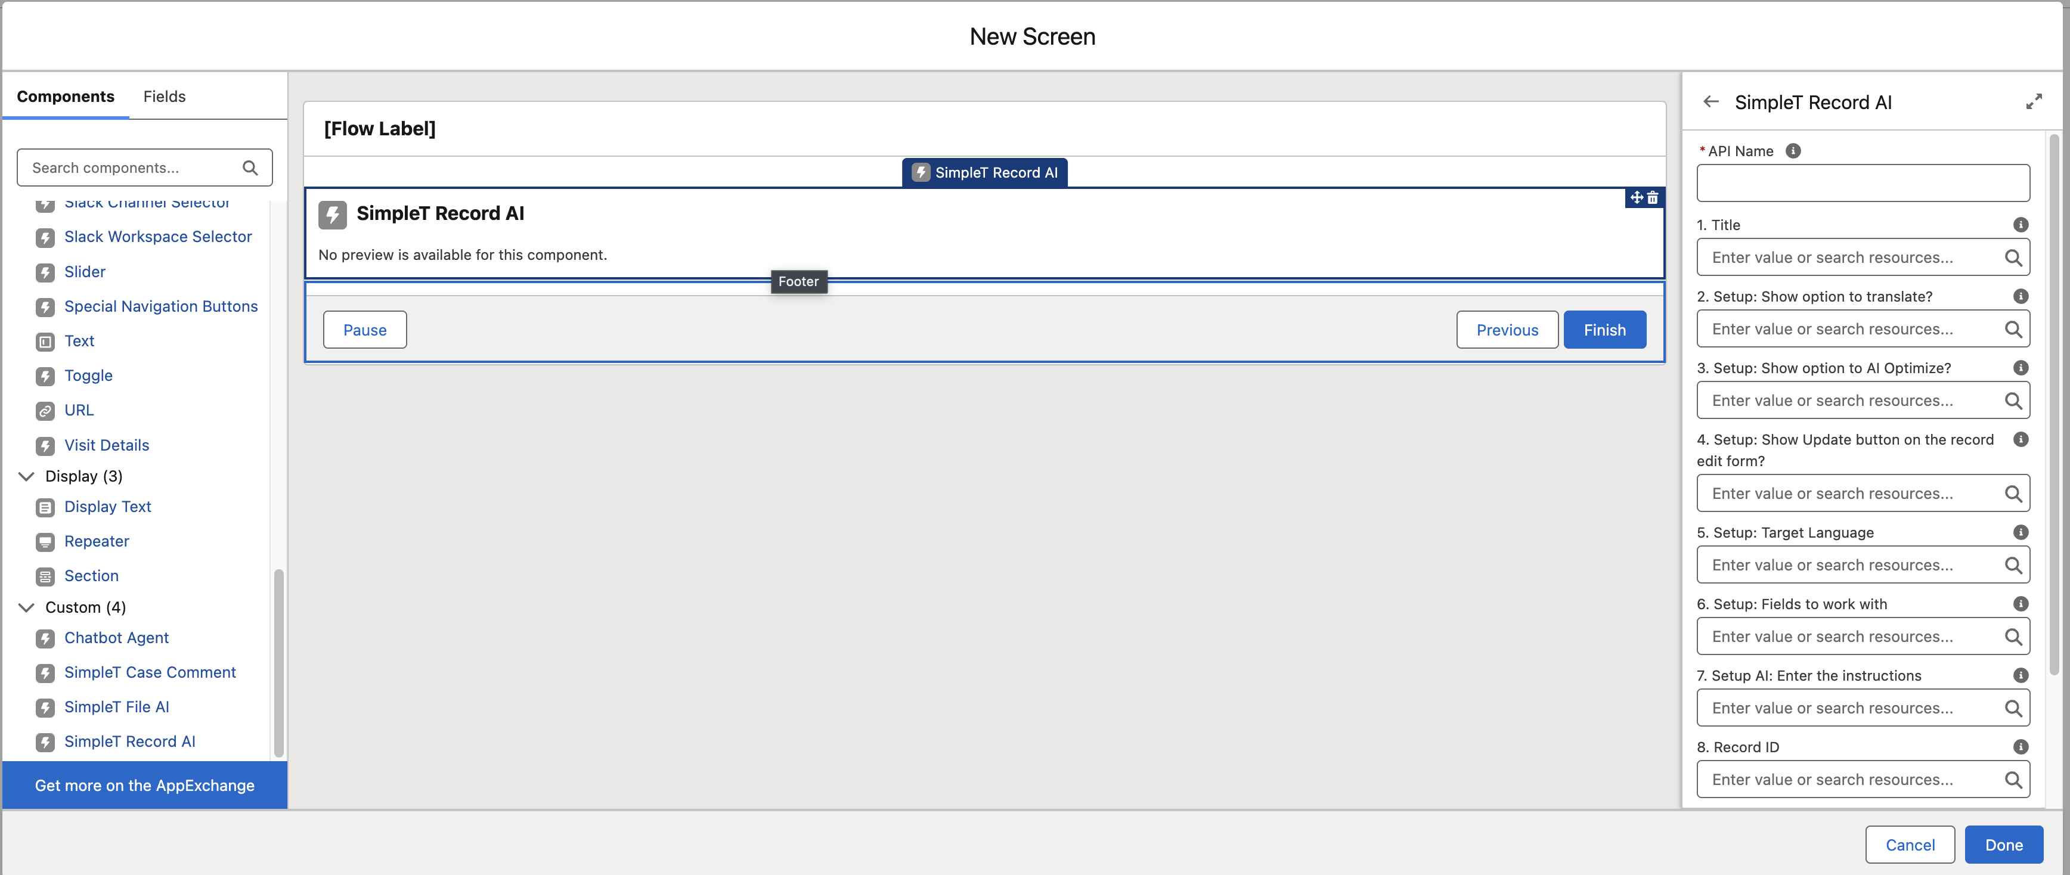Image resolution: width=2070 pixels, height=875 pixels.
Task: Switch to the Components tab
Action: [65, 97]
